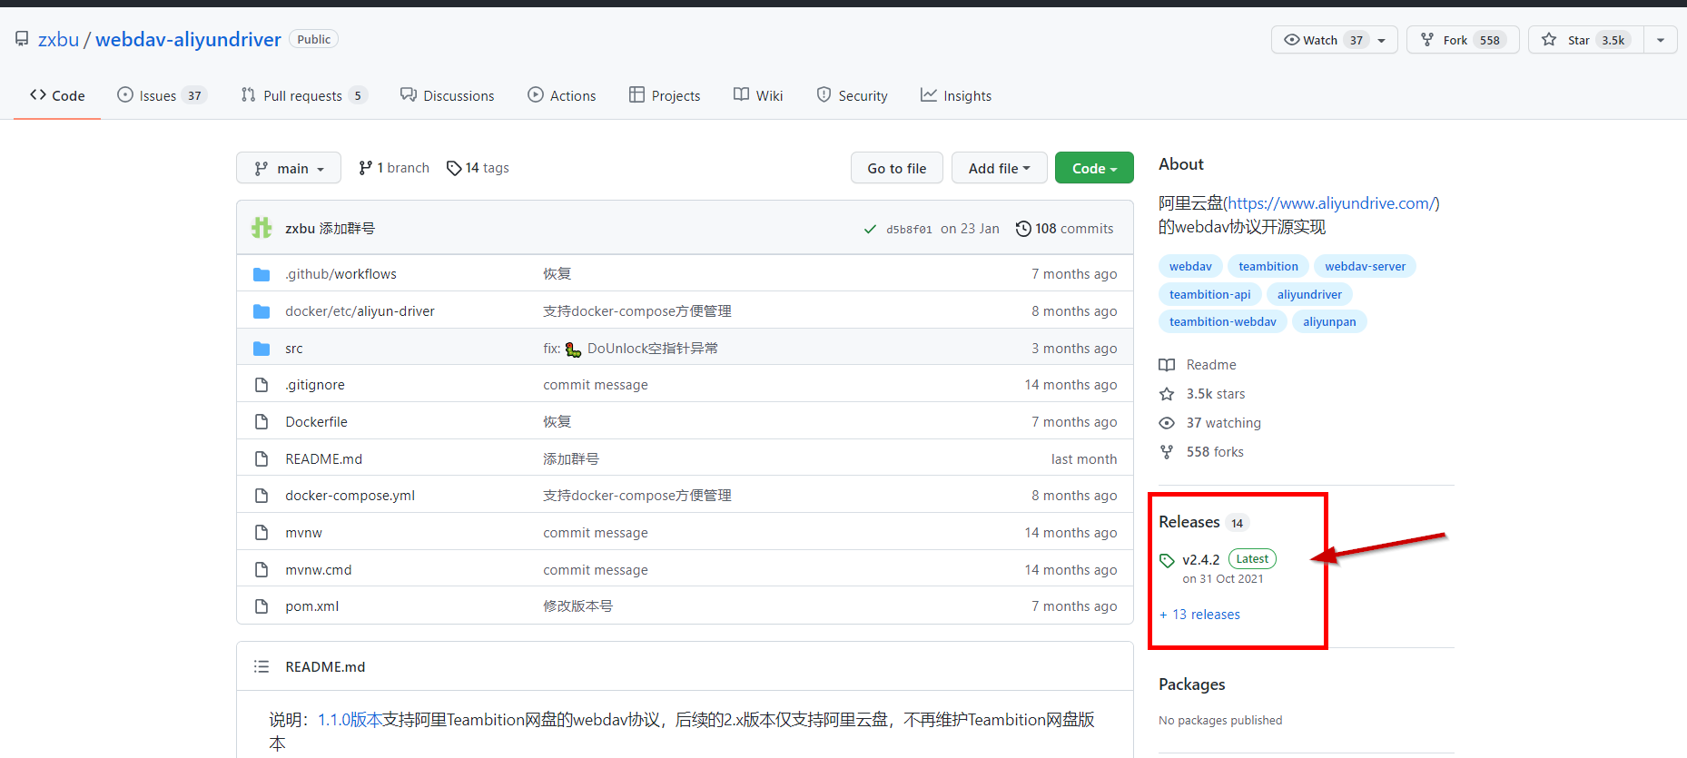Switch to the Projects tab
This screenshot has height=758, width=1687.
coord(665,95)
